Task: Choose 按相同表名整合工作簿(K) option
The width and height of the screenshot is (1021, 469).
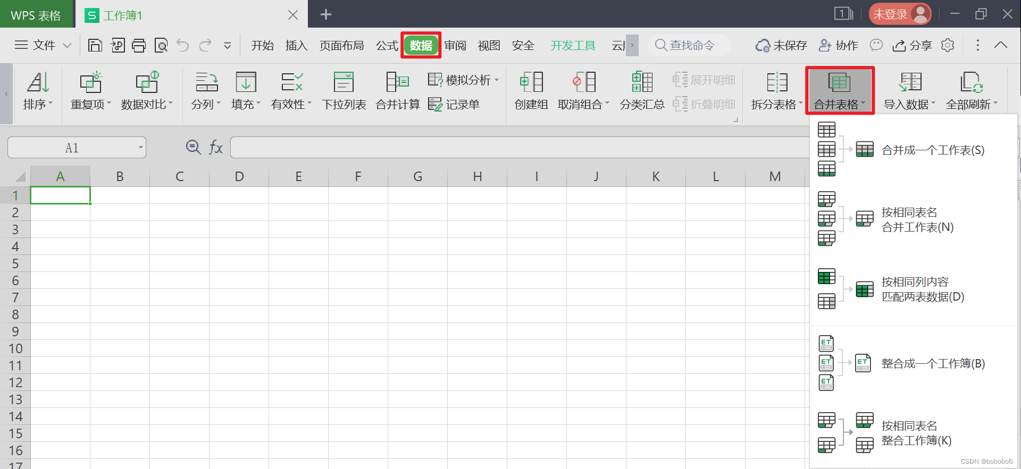Action: click(913, 433)
